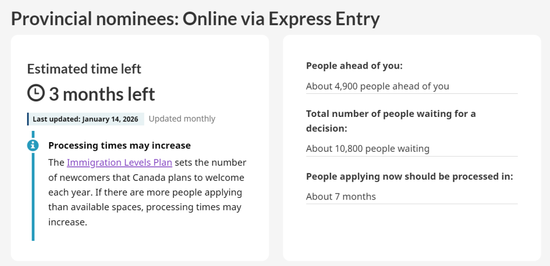Screen dimensions: 550x266
Task: Click the 3 months left text
Action: click(x=102, y=94)
